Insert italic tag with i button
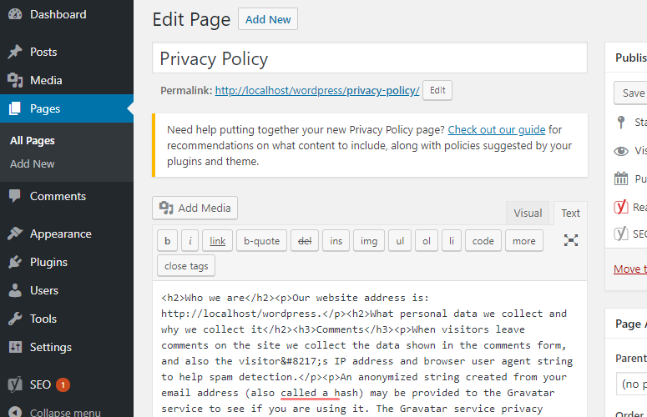The height and width of the screenshot is (417, 647). [190, 241]
